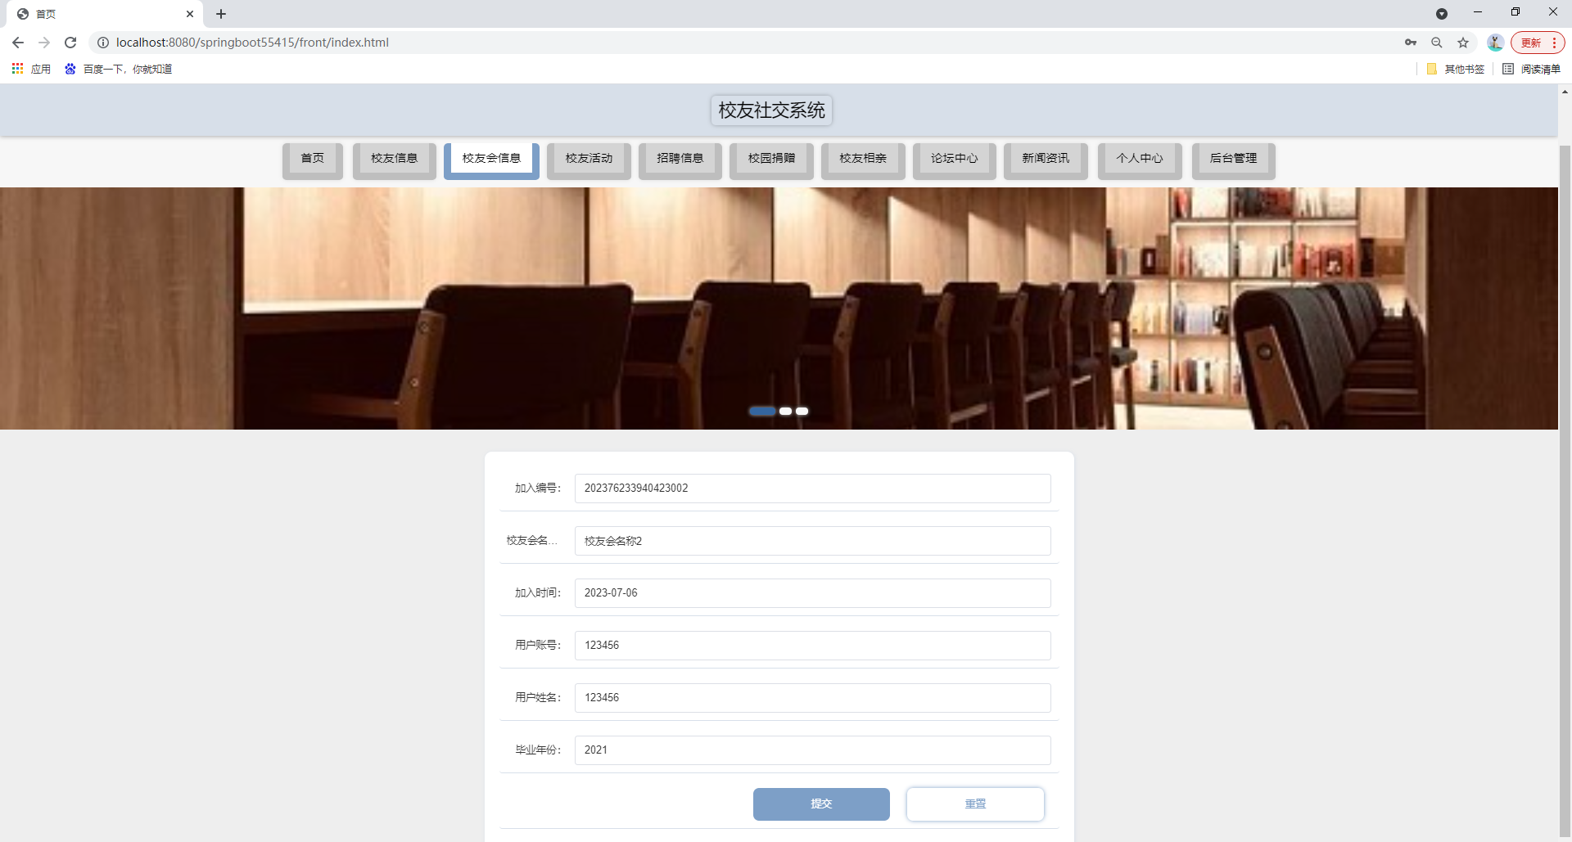The width and height of the screenshot is (1572, 842).
Task: Reset the form with 重置 button
Action: [975, 804]
